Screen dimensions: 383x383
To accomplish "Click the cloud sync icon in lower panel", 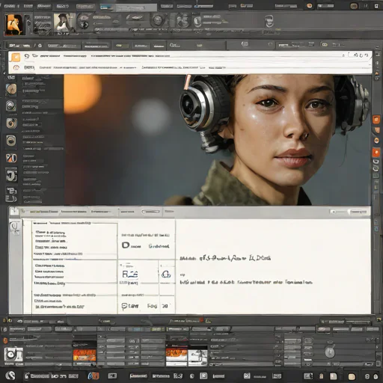I will coord(166,275).
